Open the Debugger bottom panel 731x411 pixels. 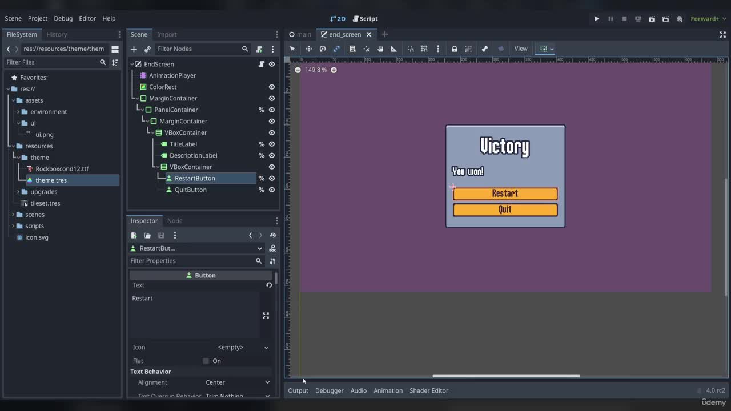tap(329, 390)
